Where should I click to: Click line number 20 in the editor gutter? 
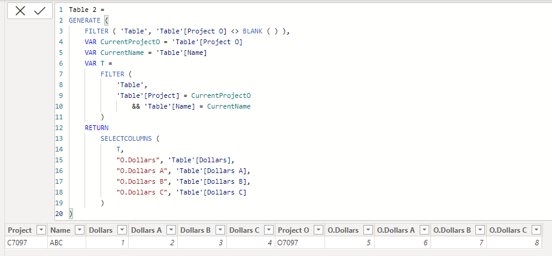click(x=59, y=214)
